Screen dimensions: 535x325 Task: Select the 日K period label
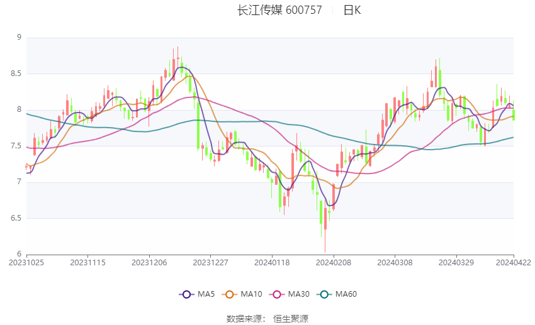click(x=352, y=10)
